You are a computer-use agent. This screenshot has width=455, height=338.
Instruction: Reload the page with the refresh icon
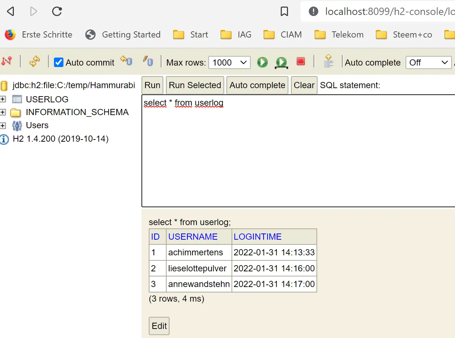pyautogui.click(x=57, y=12)
